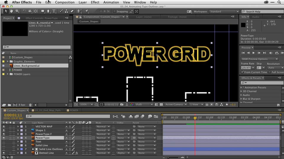This screenshot has width=284, height=159.
Task: Click the snapshot camera icon in viewer
Action: pos(122,105)
